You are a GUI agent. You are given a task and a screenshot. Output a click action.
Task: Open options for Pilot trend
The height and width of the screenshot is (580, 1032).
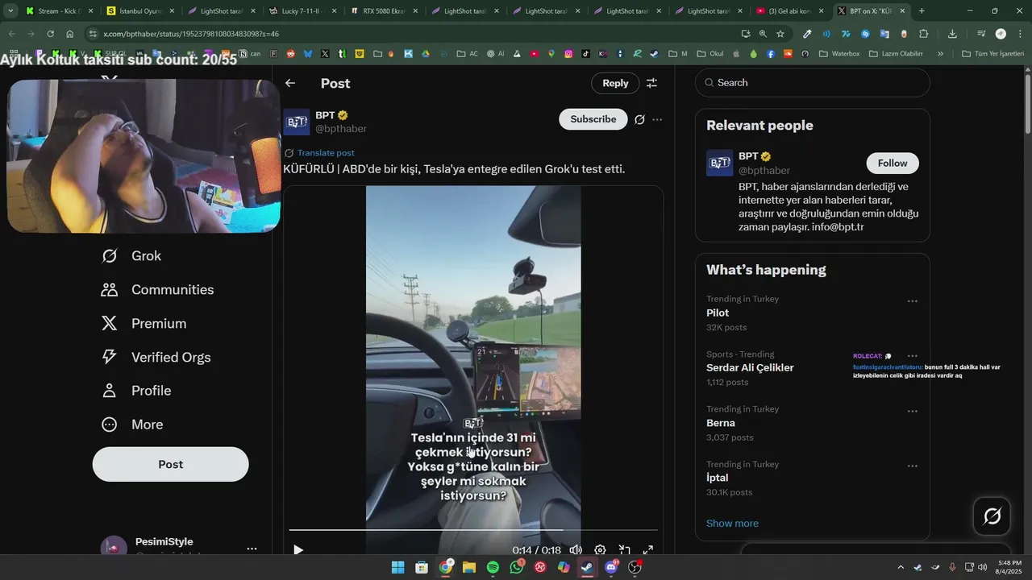tap(913, 301)
